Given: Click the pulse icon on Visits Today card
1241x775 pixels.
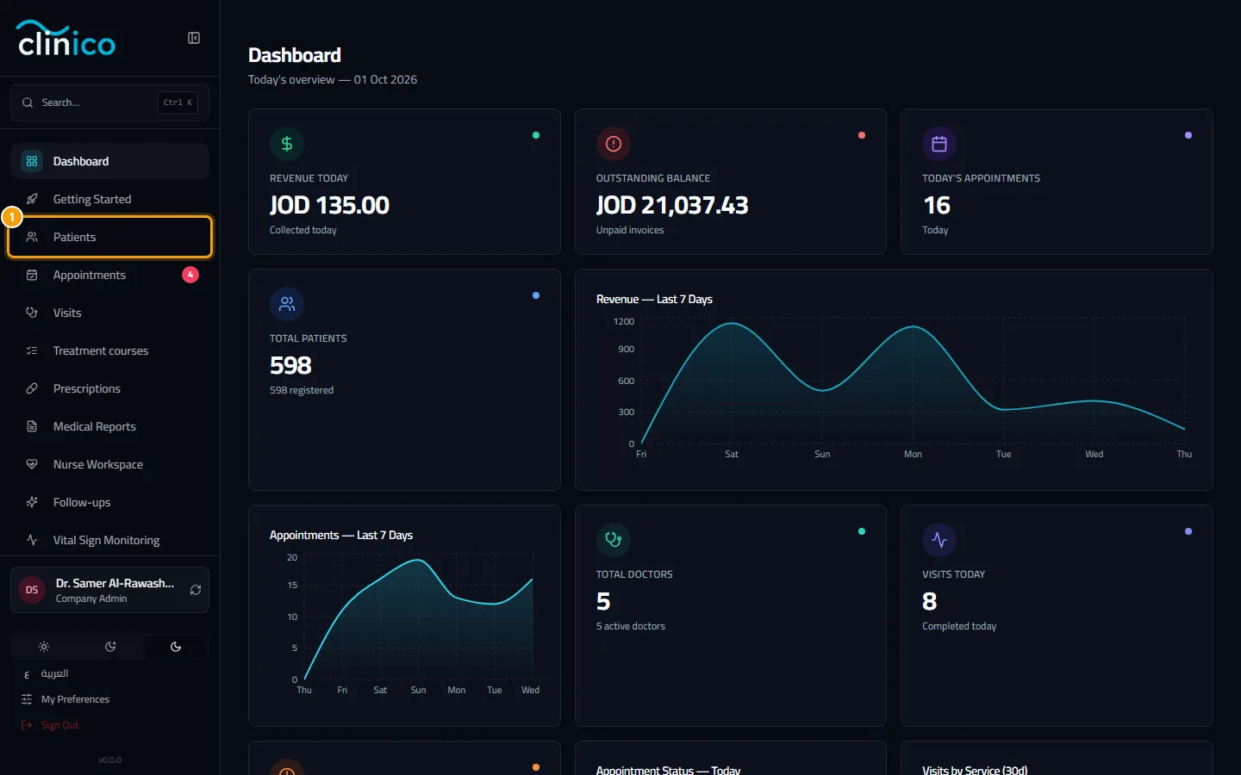Looking at the screenshot, I should [x=939, y=540].
